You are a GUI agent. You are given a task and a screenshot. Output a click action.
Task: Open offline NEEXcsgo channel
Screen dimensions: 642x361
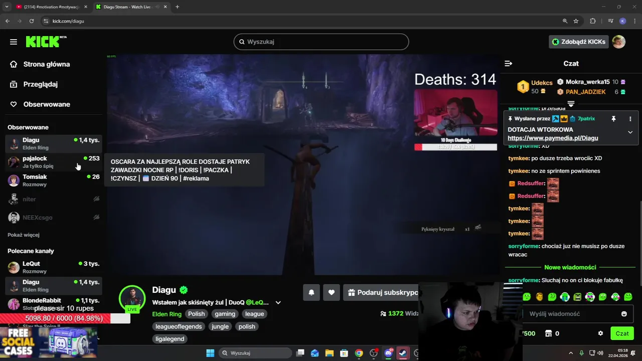pos(53,218)
